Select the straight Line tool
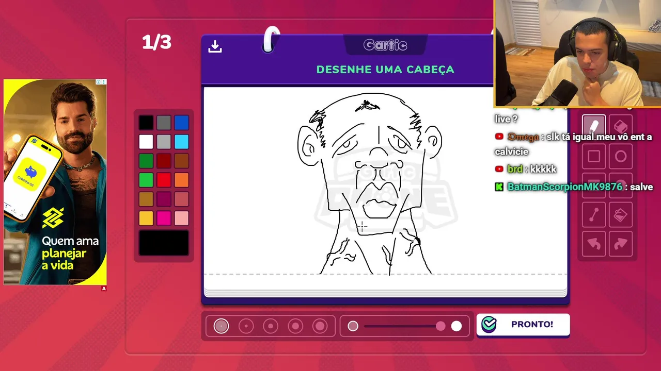Screen dimensions: 661x371 coord(594,215)
